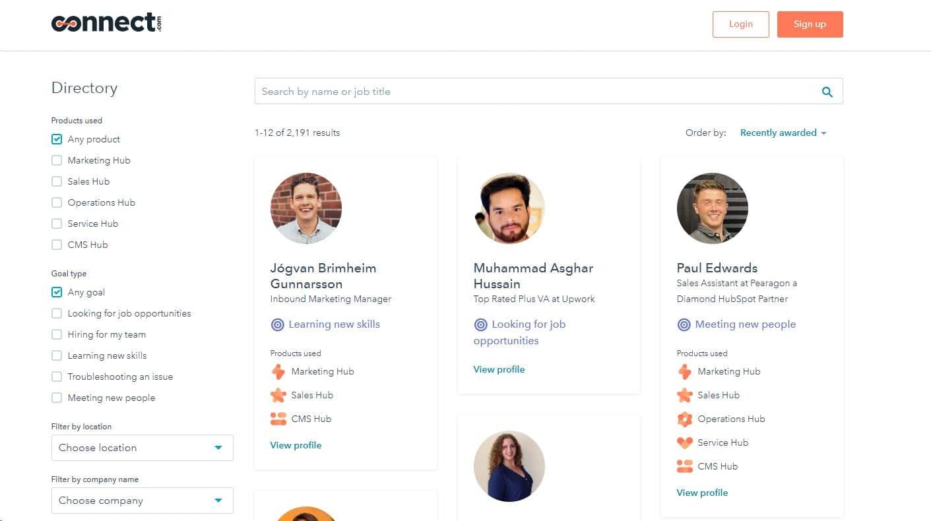Click Paul Edwards' profile photo

click(x=712, y=208)
